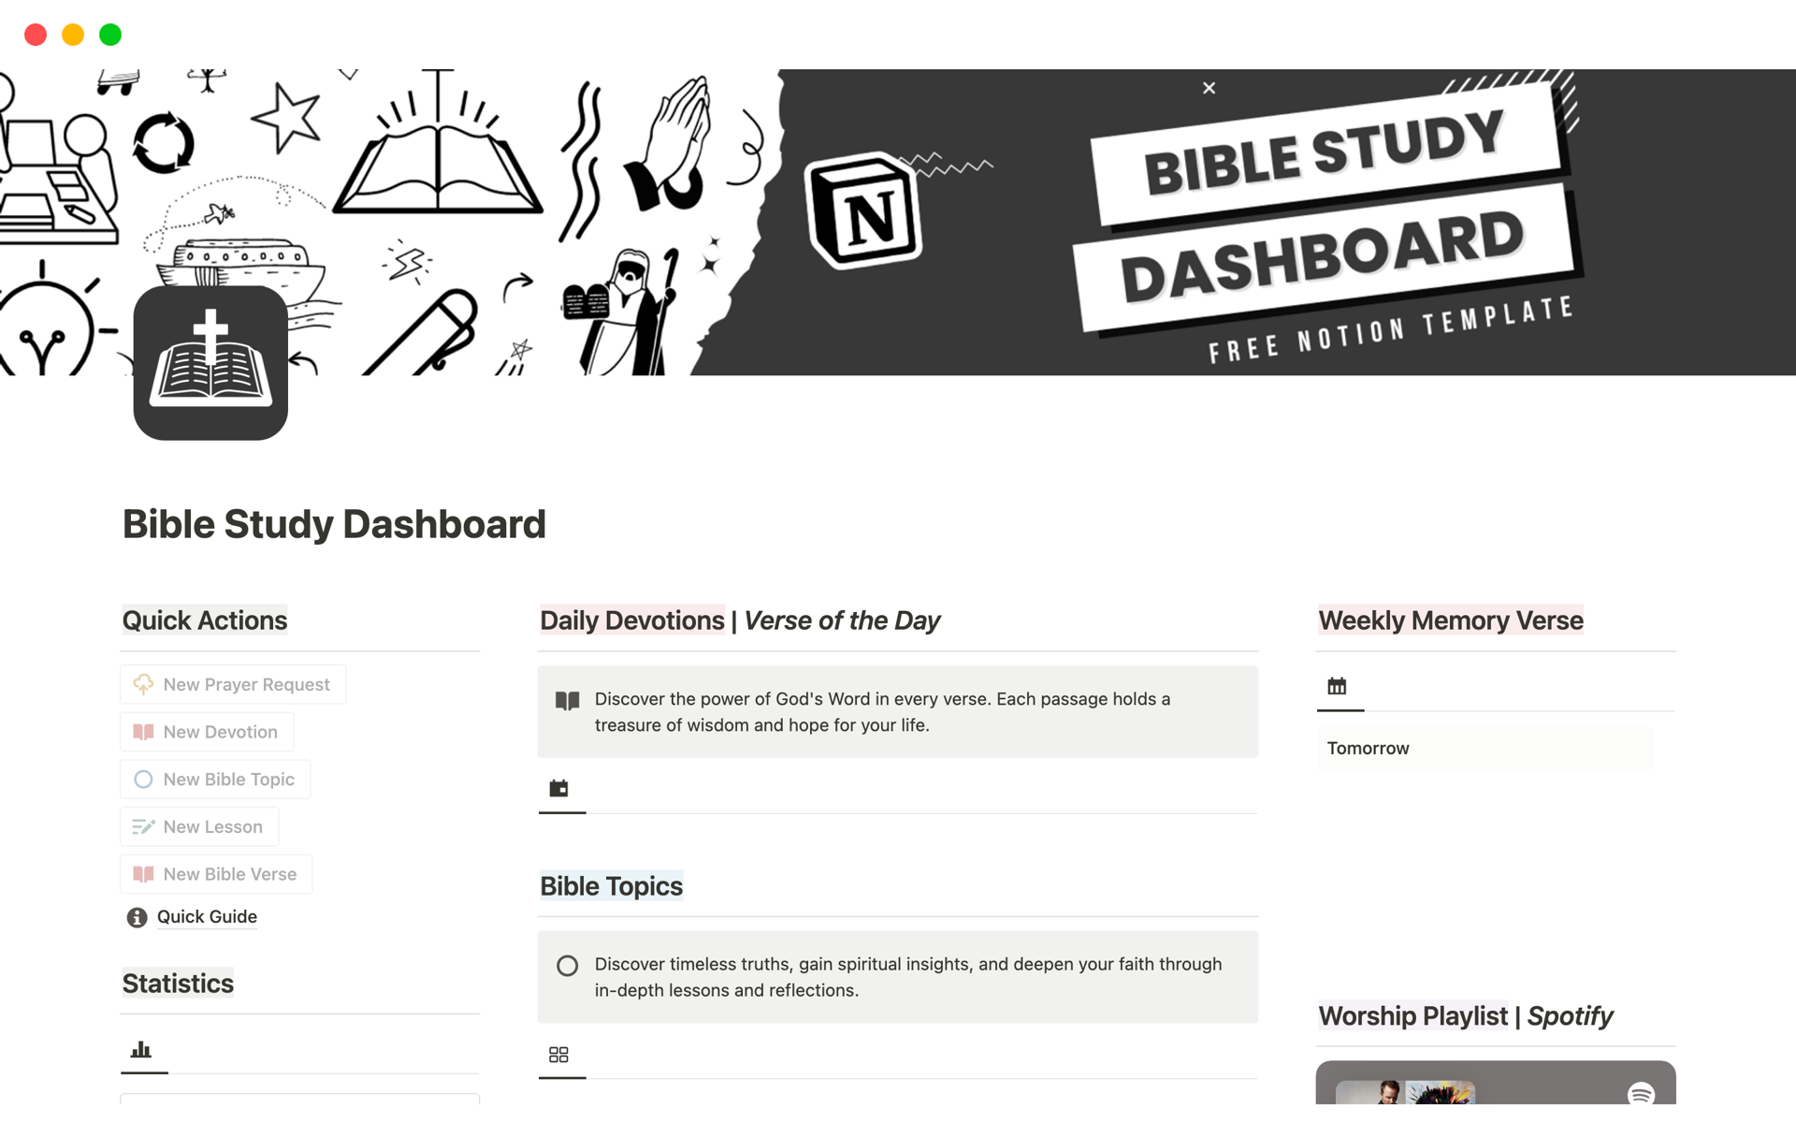The width and height of the screenshot is (1796, 1123).
Task: Click the New Prayer Request icon
Action: click(x=142, y=683)
